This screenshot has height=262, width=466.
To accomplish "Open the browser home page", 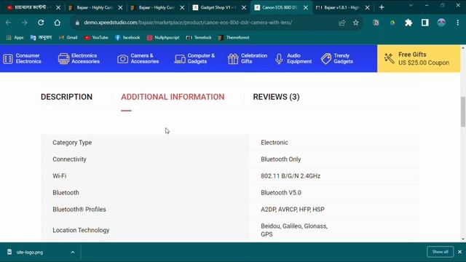I will pos(57,23).
